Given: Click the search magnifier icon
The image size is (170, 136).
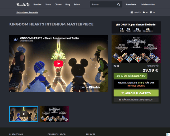Looking at the screenshot, I should pyautogui.click(x=118, y=4).
